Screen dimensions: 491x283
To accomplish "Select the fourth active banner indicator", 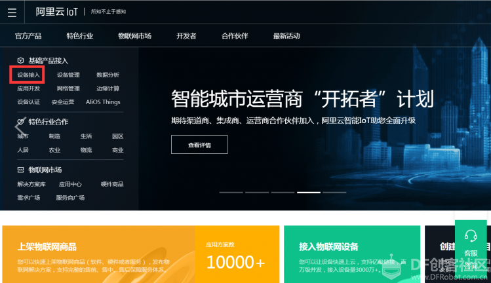I will [309, 193].
